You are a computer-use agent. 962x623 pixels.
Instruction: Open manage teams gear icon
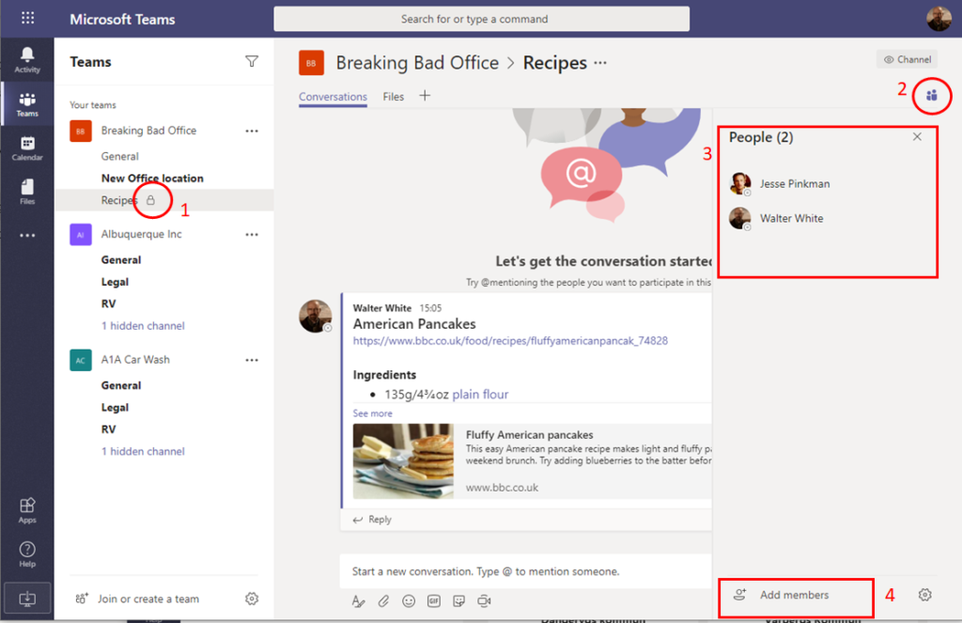pyautogui.click(x=252, y=599)
